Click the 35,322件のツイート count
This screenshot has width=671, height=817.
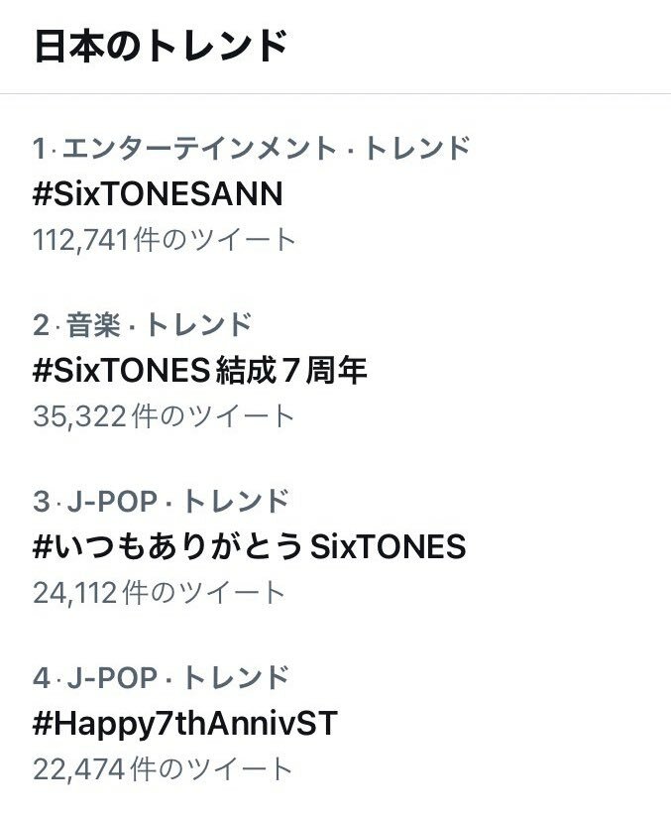pos(164,416)
